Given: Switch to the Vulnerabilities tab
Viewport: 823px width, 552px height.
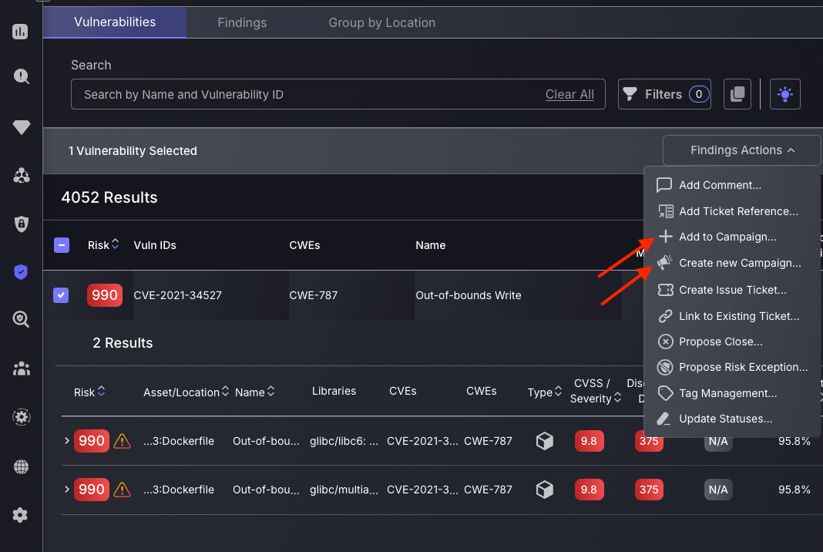Looking at the screenshot, I should [x=115, y=22].
